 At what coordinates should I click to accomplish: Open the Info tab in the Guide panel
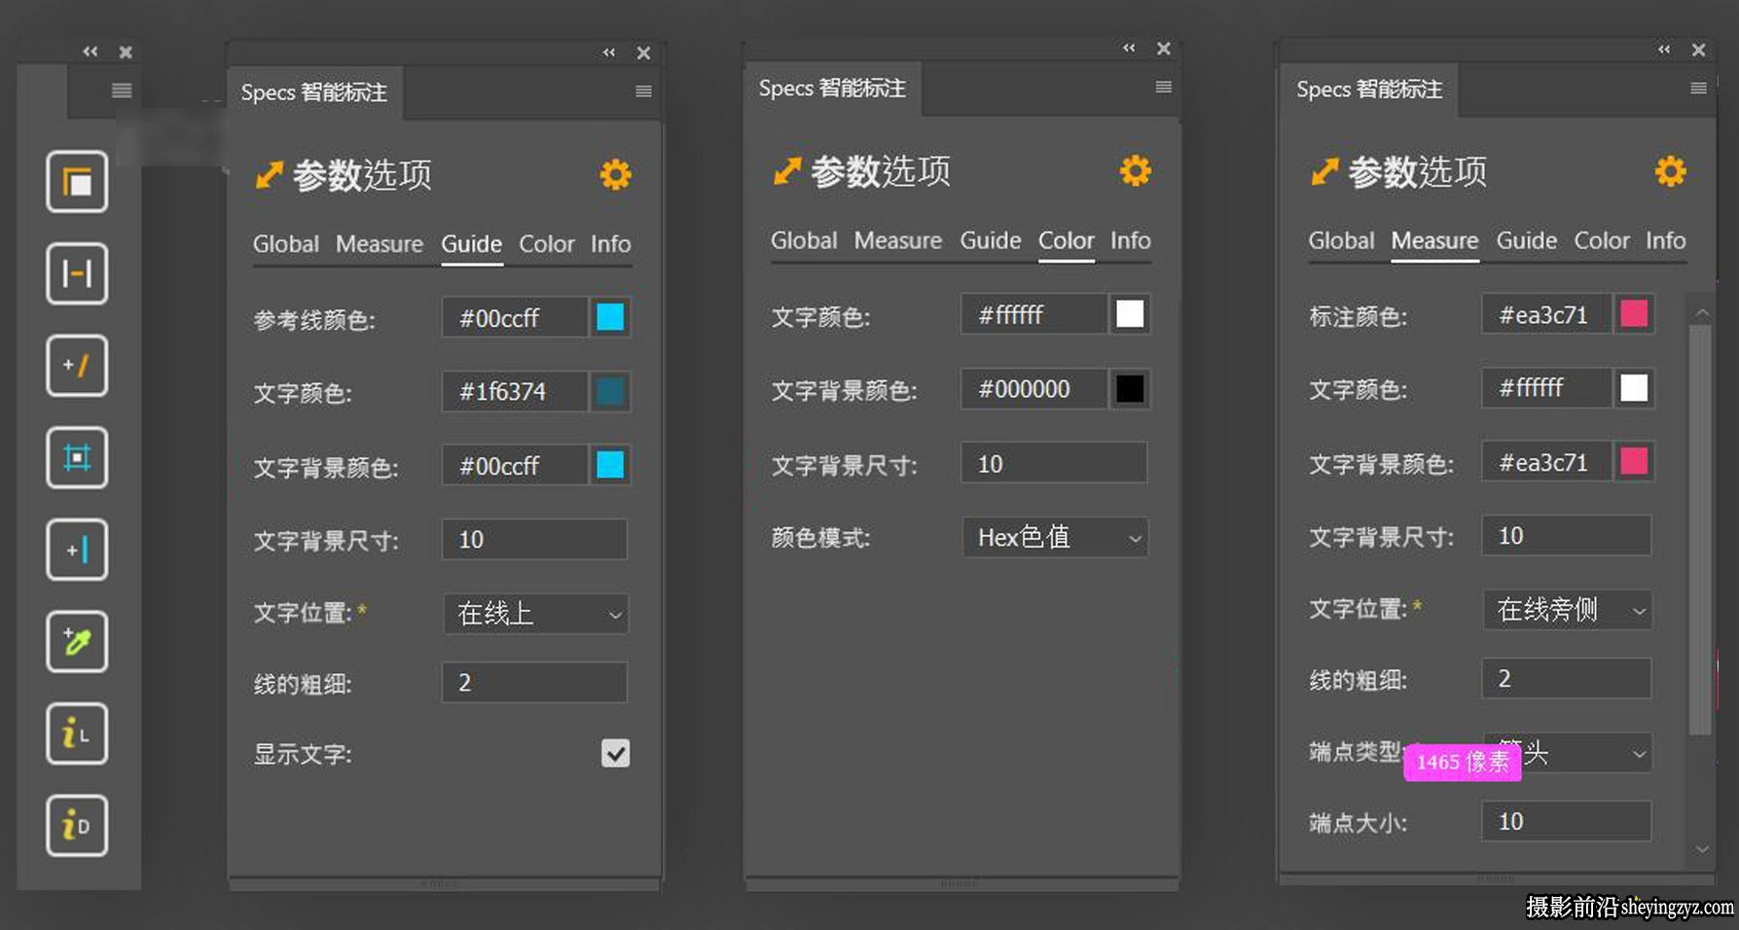[x=611, y=244]
